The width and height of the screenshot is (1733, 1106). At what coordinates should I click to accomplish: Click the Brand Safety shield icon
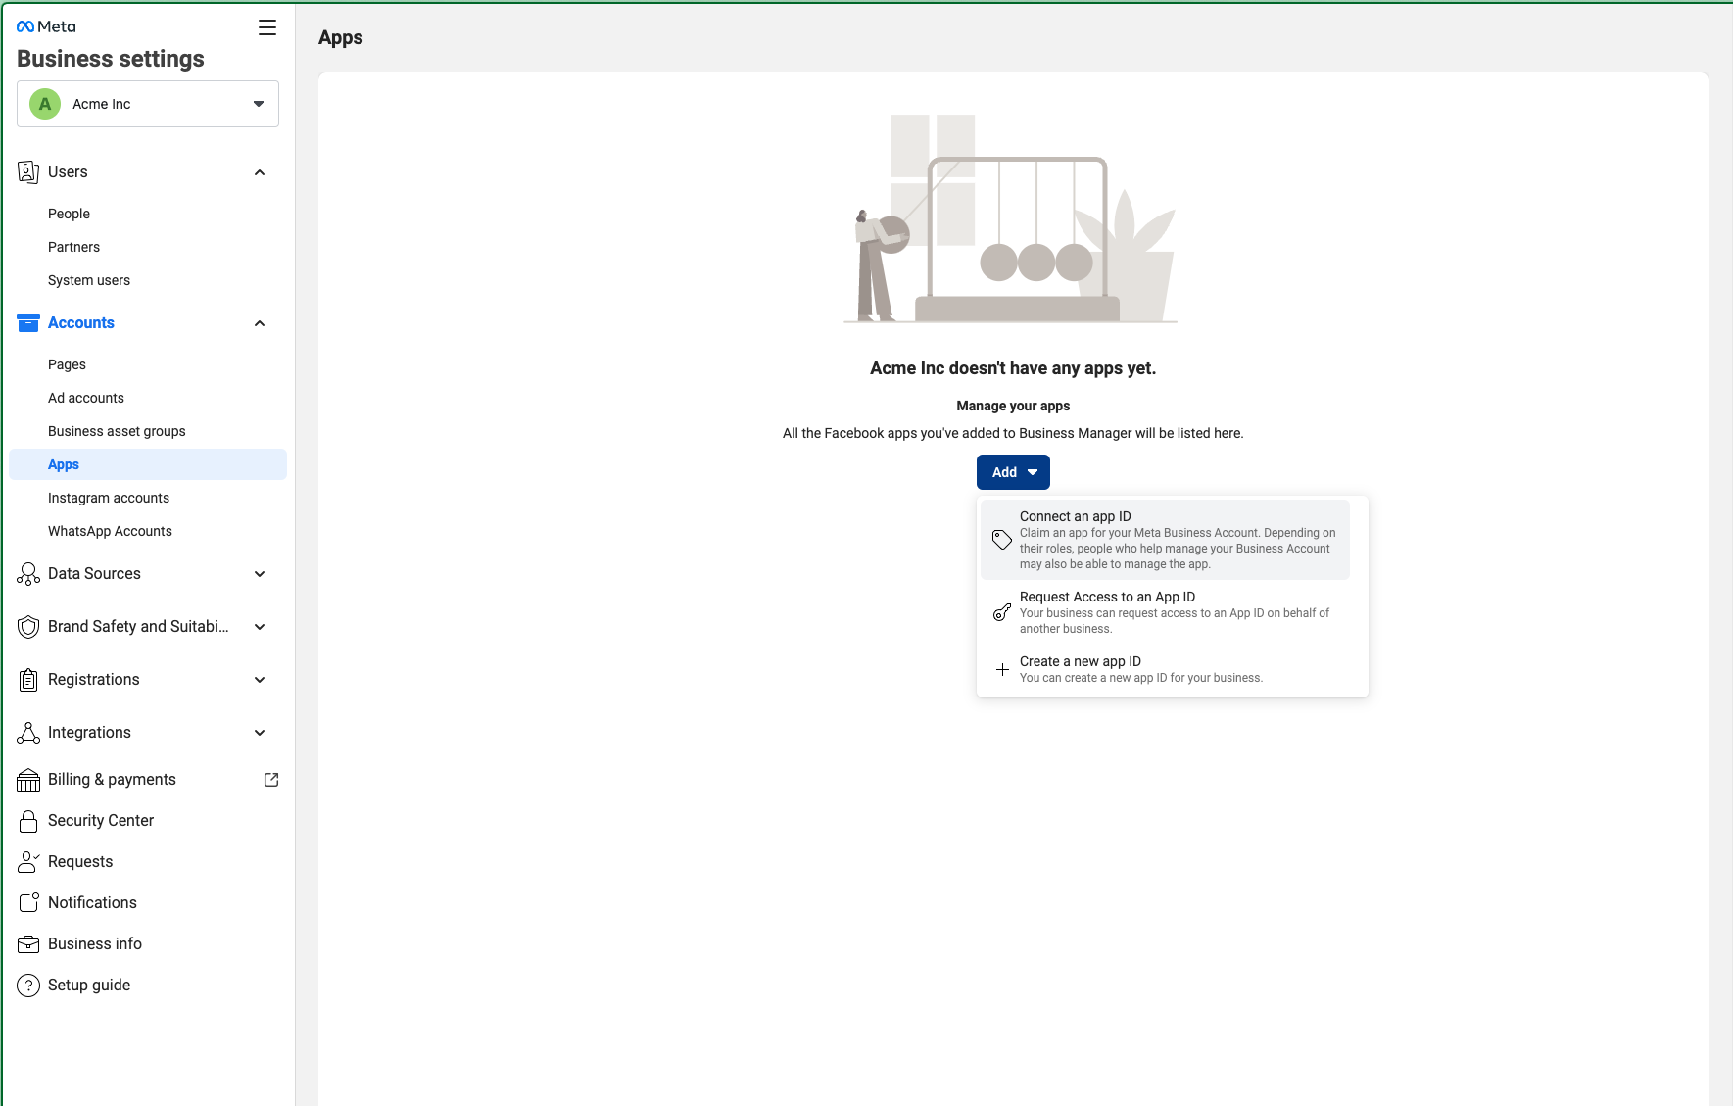tap(28, 627)
